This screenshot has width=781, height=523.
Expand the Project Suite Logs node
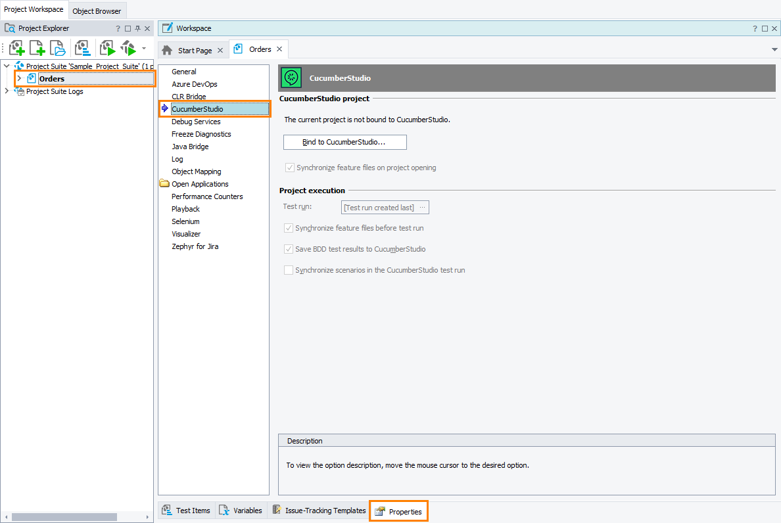(x=7, y=91)
